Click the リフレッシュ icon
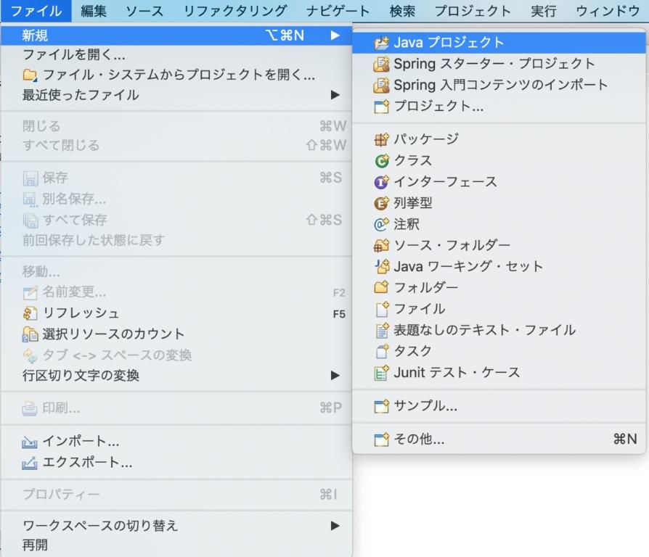 coord(30,313)
